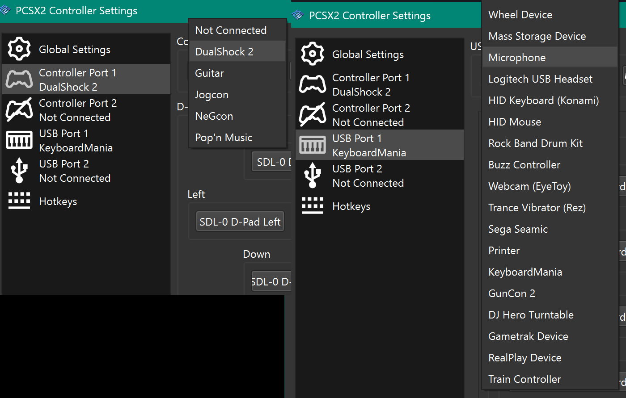Click the highlighted KeyboardMania icon in right window
The height and width of the screenshot is (398, 626).
pos(313,145)
